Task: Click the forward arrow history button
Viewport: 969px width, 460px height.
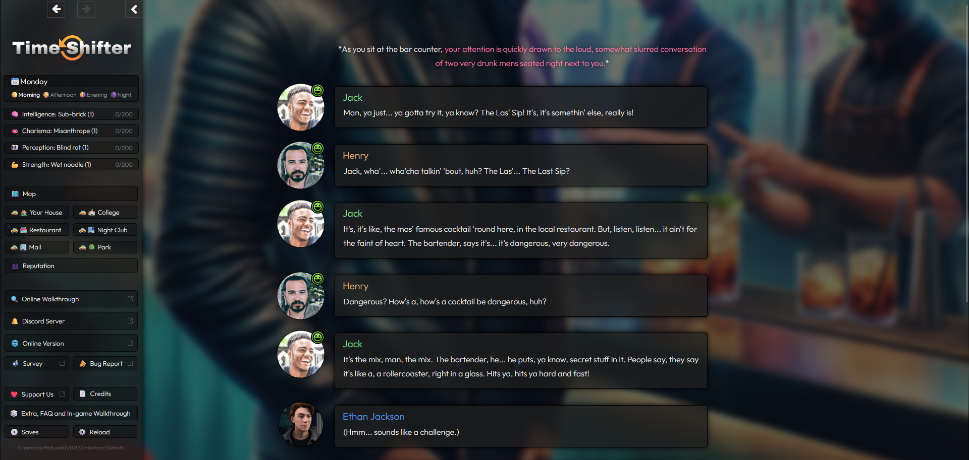Action: click(86, 9)
